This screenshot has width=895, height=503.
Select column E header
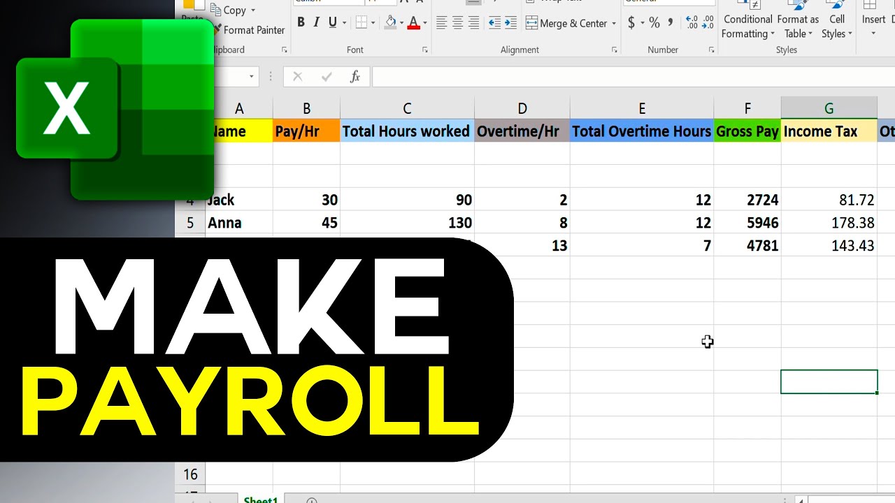click(642, 108)
